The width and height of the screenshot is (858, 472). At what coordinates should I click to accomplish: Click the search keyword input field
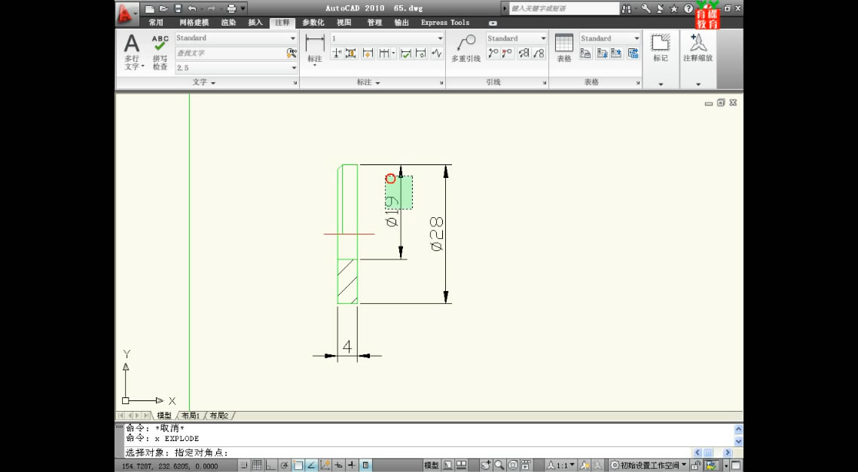click(x=563, y=8)
